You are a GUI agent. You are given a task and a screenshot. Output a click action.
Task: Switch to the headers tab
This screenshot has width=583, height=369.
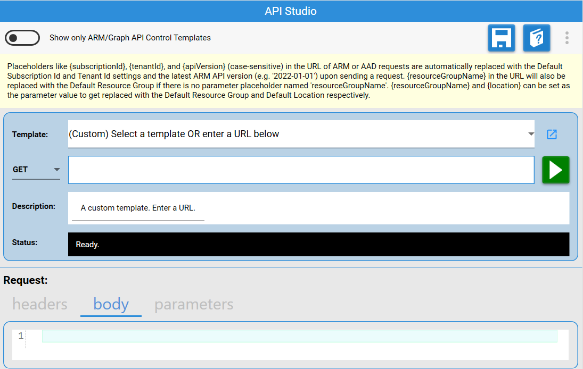click(x=40, y=304)
